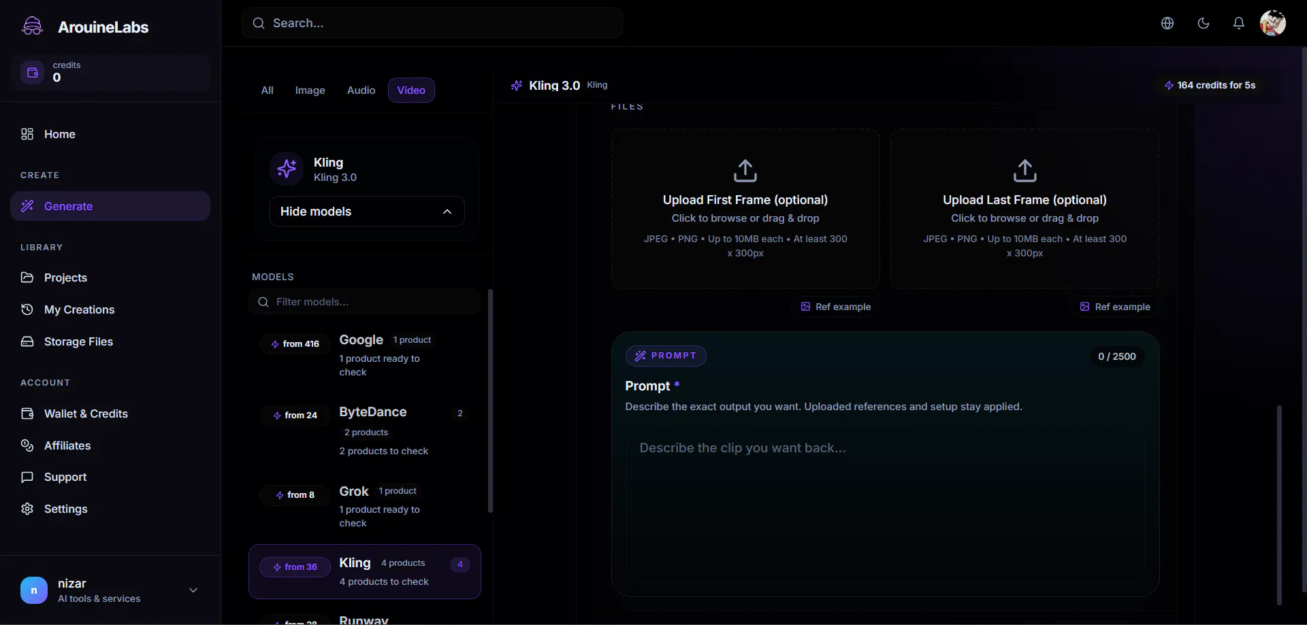The width and height of the screenshot is (1307, 625).
Task: Click the Kling sparkle model icon
Action: pyautogui.click(x=287, y=168)
